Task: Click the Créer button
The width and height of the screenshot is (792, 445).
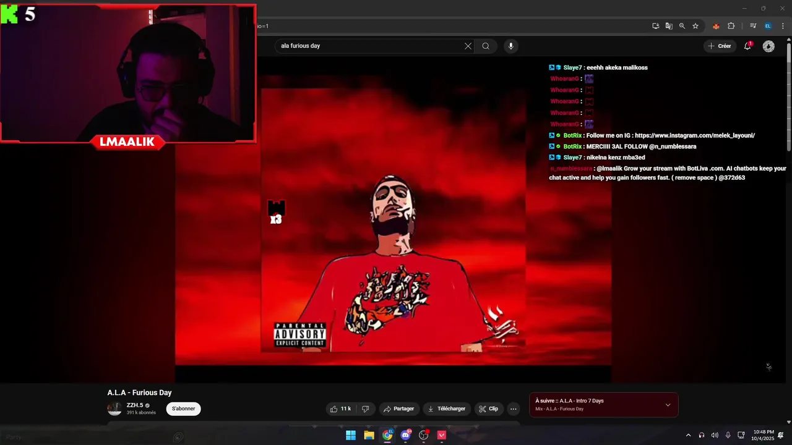Action: coord(720,46)
